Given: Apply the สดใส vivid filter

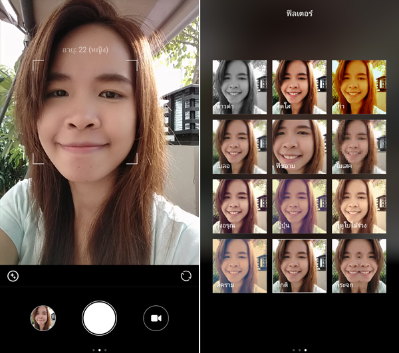Looking at the screenshot, I should coord(299,87).
